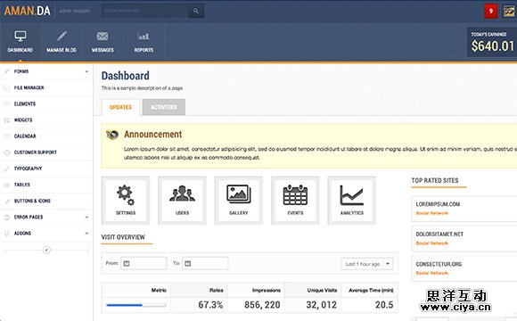Click the Calendar sidebar icon

click(6, 136)
